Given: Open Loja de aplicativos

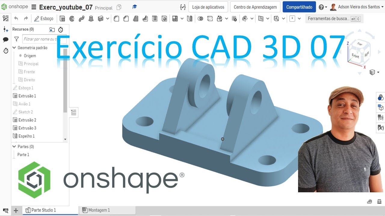Looking at the screenshot, I should tap(208, 7).
